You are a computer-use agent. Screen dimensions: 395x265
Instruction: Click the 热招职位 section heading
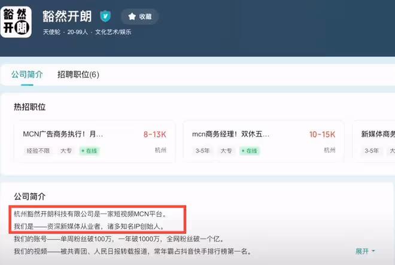point(30,107)
